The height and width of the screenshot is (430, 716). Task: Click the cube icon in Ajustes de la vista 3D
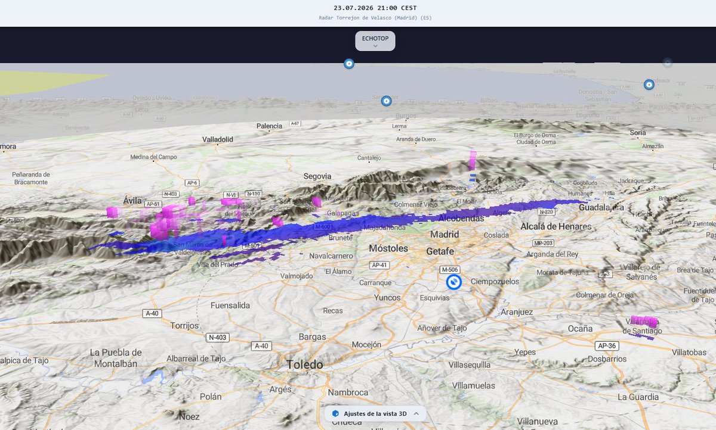pyautogui.click(x=336, y=413)
